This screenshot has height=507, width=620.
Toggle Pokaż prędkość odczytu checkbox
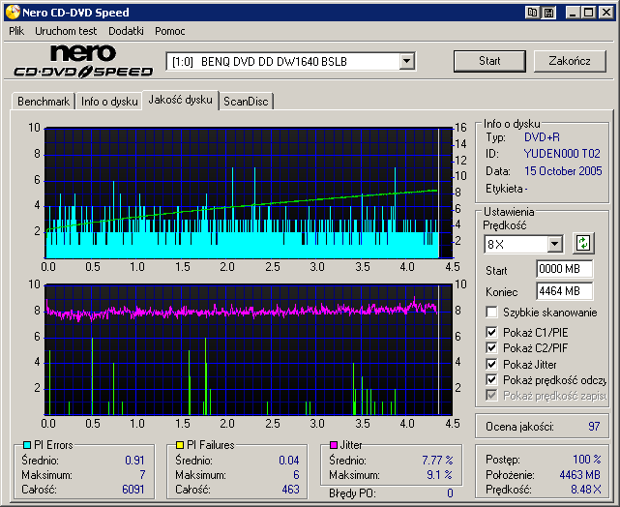[x=491, y=379]
